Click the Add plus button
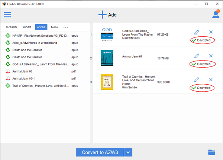This screenshot has height=160, width=223. pyautogui.click(x=107, y=14)
